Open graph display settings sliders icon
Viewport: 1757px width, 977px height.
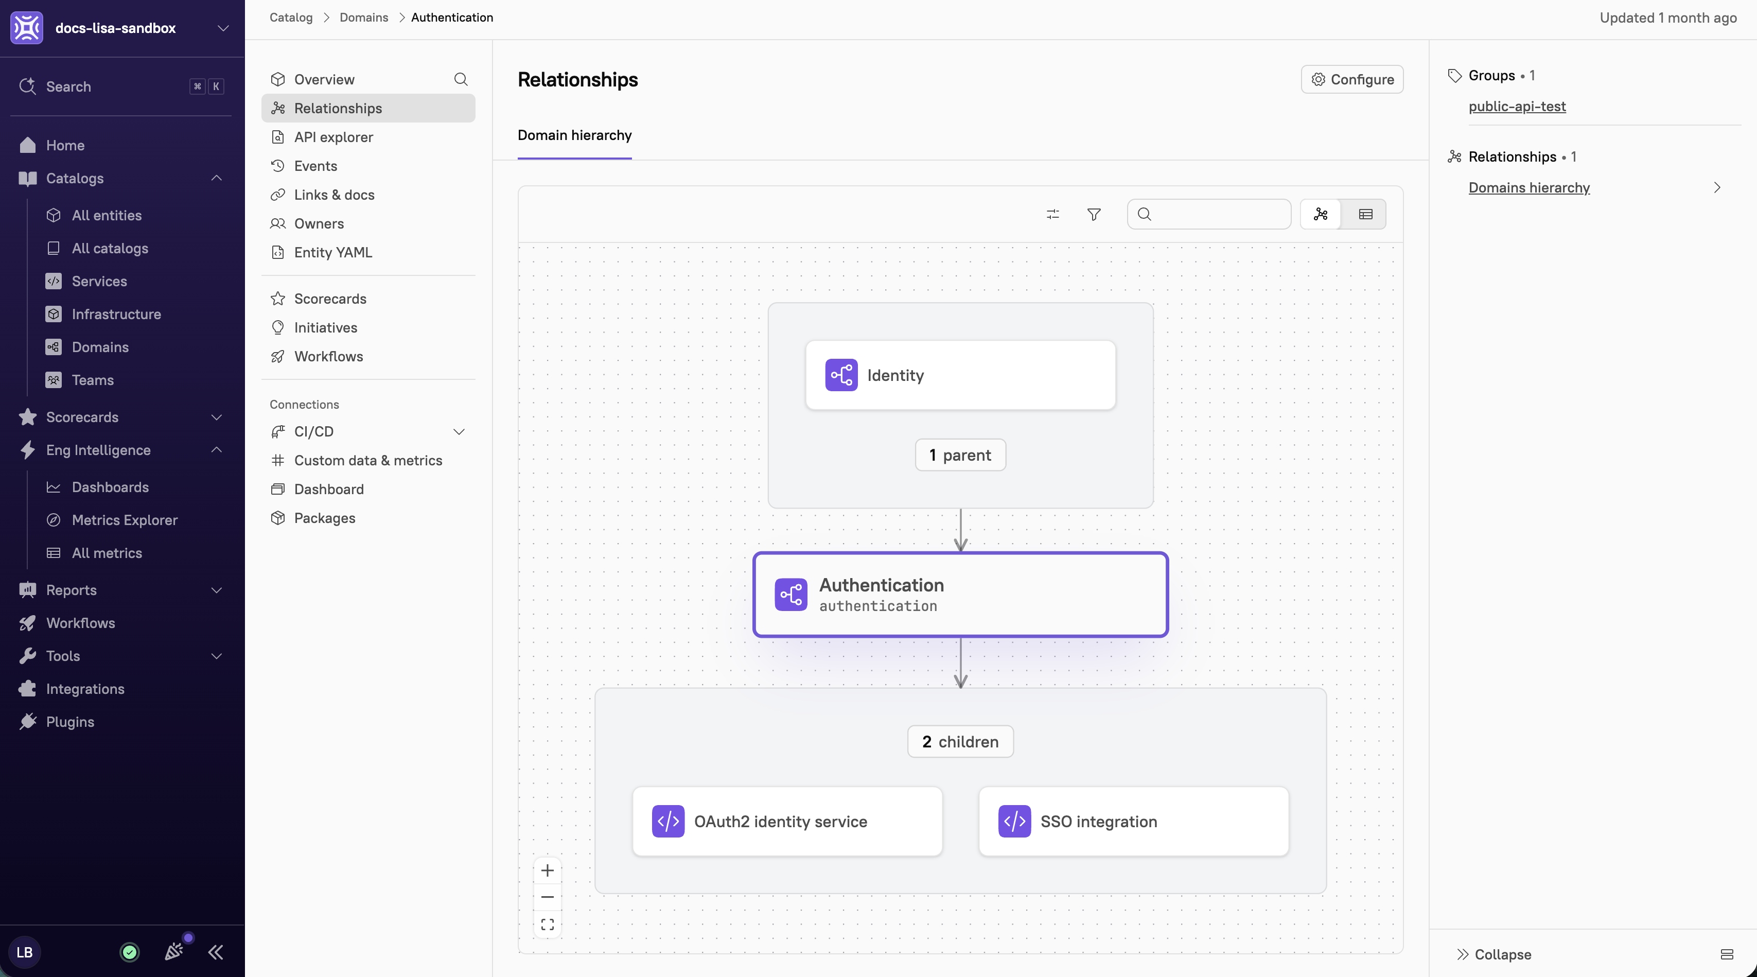pos(1052,214)
